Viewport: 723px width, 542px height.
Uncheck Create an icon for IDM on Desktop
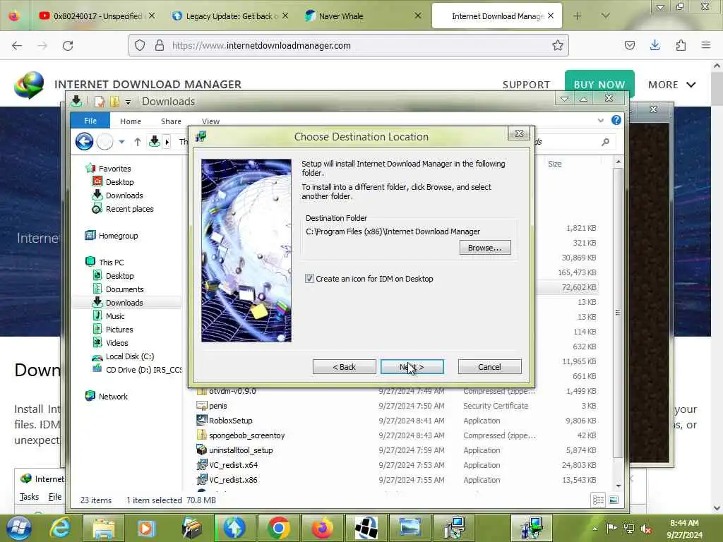click(309, 278)
